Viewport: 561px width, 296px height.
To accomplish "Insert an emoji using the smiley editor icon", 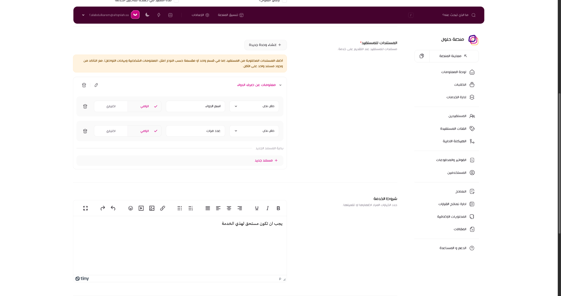I will click(130, 208).
